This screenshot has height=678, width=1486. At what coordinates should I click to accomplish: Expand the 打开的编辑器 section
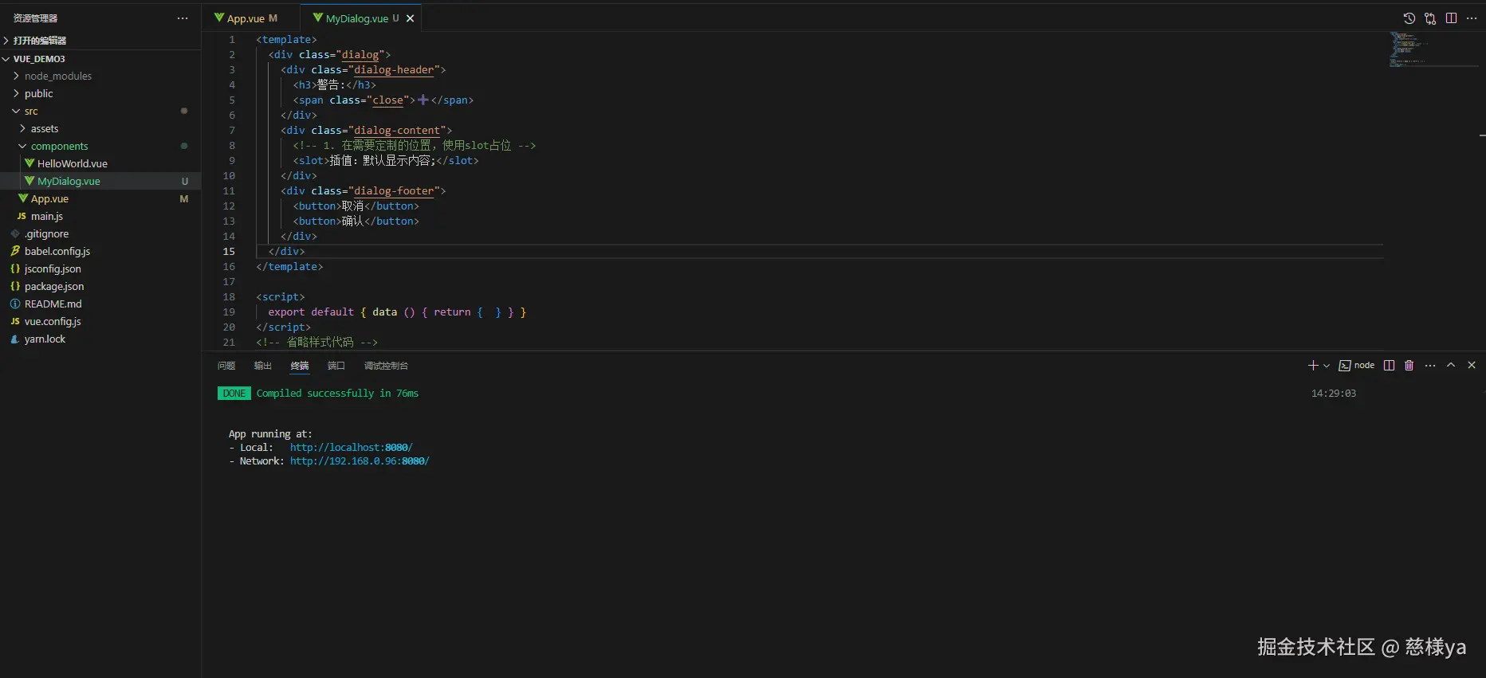[x=100, y=40]
